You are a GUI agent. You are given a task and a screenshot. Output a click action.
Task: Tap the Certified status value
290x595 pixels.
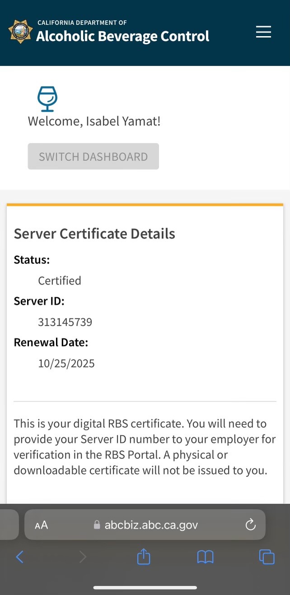pyautogui.click(x=60, y=281)
